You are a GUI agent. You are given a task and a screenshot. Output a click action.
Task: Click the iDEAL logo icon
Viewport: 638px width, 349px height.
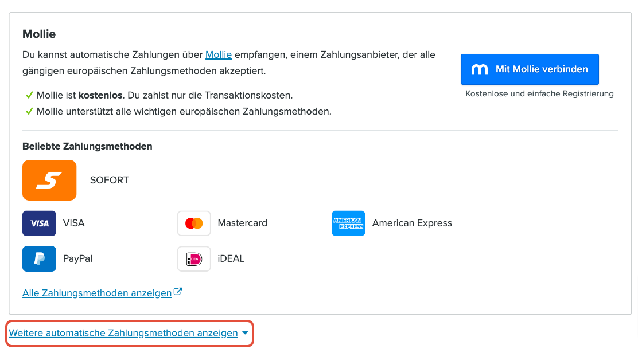(194, 259)
